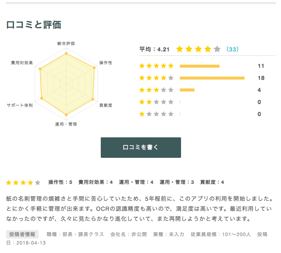Click the two-star rating row stars
The width and height of the screenshot is (281, 253).
pos(156,102)
